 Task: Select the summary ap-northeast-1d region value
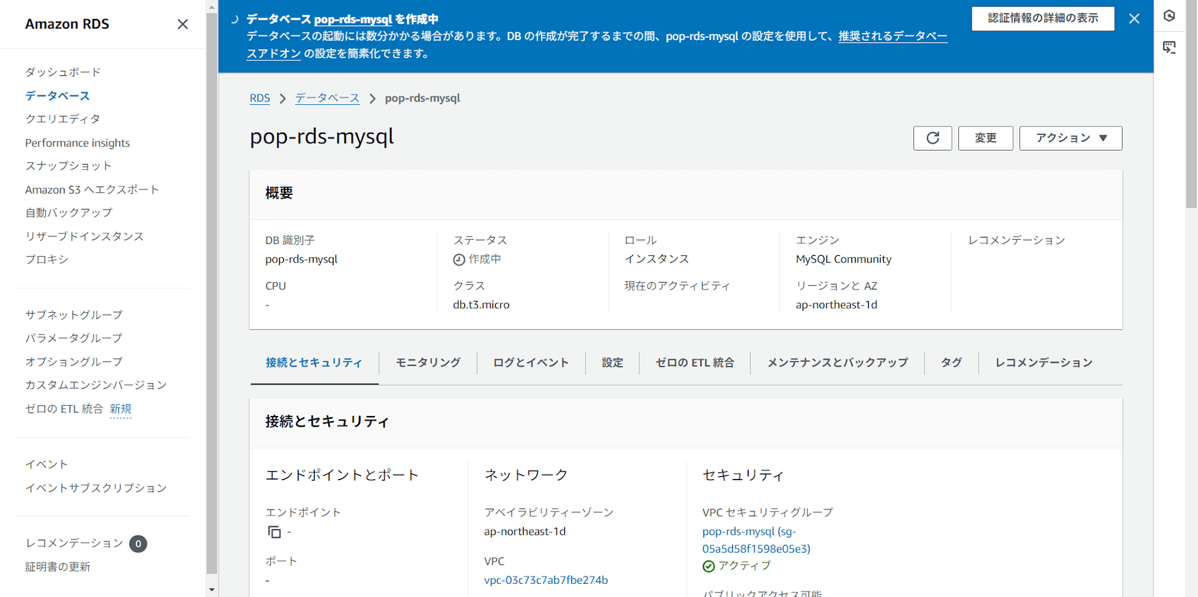tap(836, 304)
